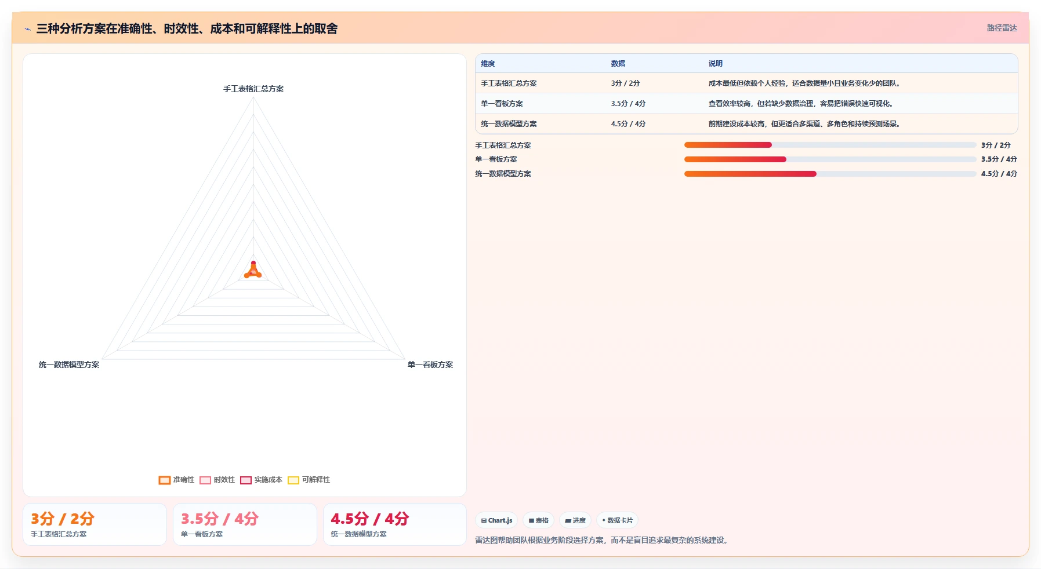Screen dimensions: 1041x569
Task: Click the 4.5分 / 4分 table cell
Action: coord(628,124)
